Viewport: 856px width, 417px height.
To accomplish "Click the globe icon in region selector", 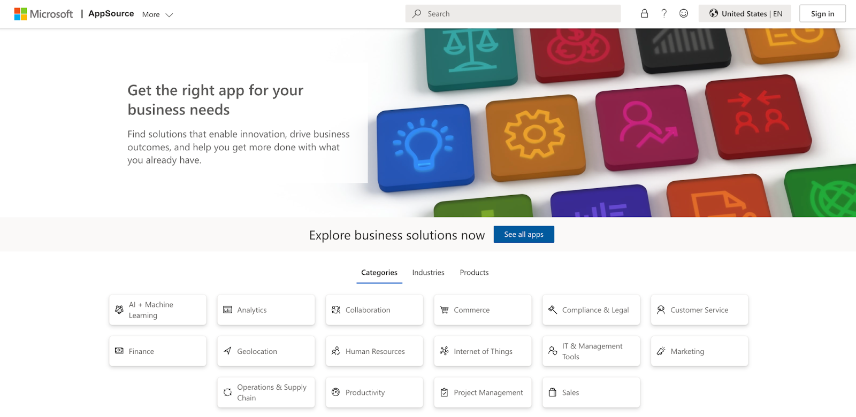I will point(714,13).
